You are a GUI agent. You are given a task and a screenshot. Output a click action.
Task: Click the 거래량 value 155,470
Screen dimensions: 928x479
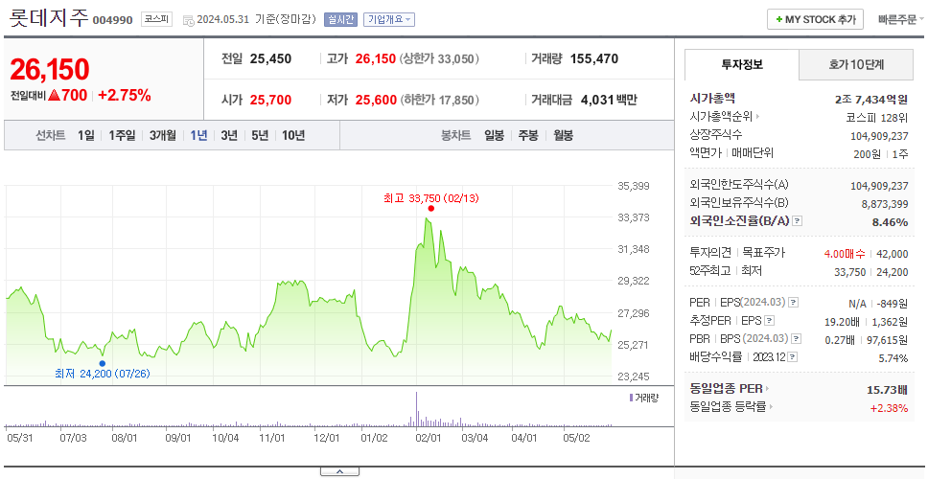[x=594, y=59]
